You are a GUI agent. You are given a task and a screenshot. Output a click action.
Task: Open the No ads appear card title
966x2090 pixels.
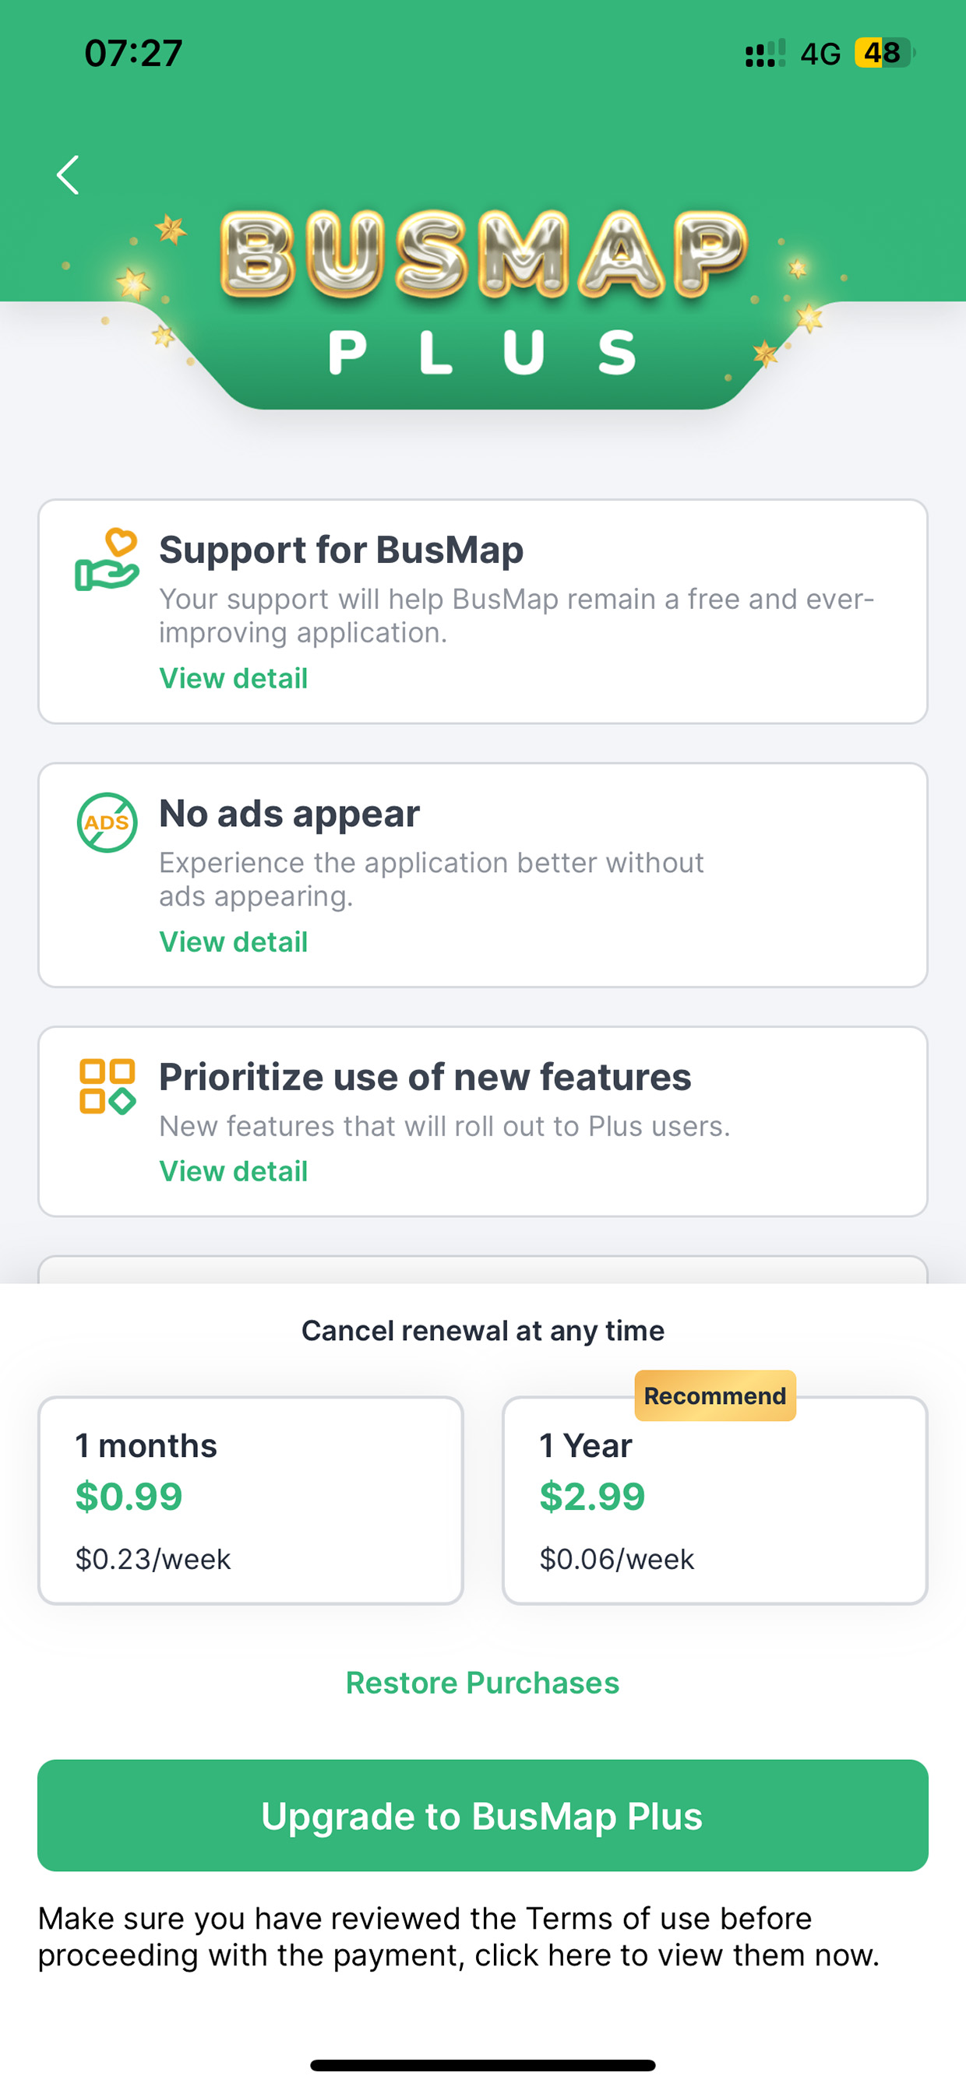coord(290,814)
